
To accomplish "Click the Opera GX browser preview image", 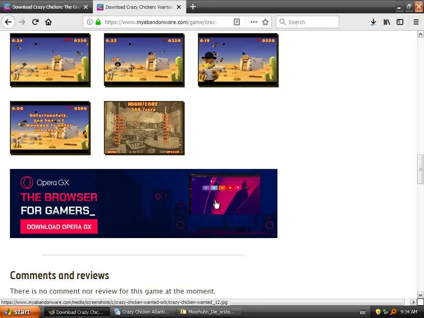I will click(225, 194).
